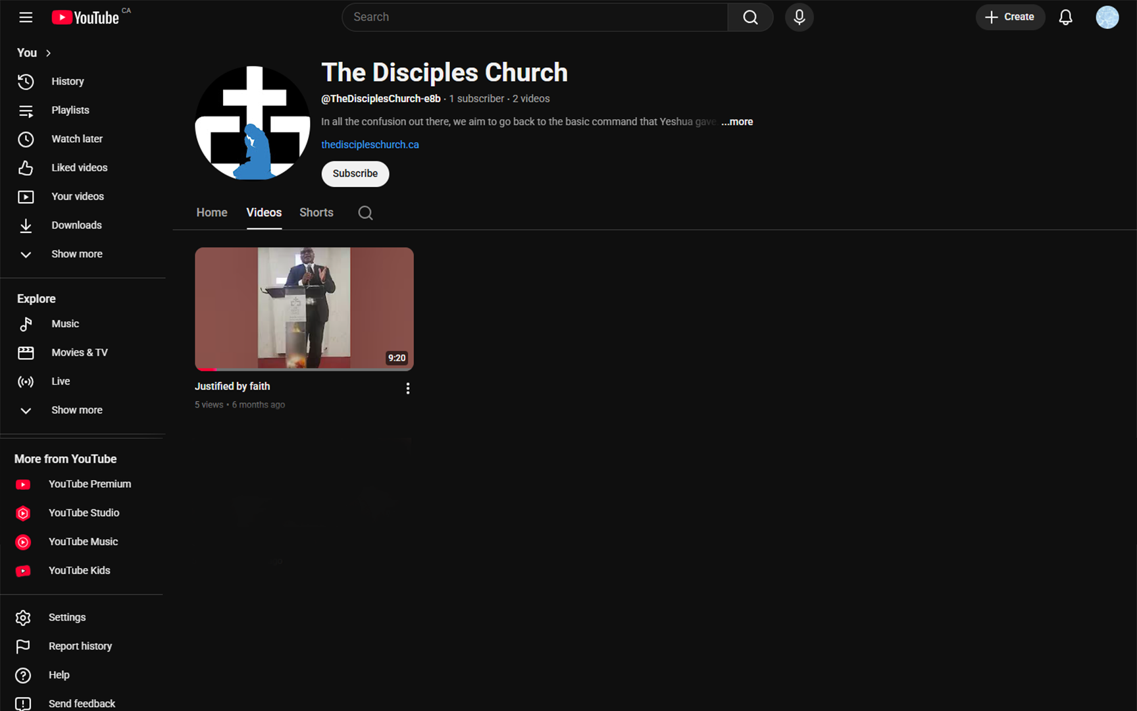Image resolution: width=1137 pixels, height=711 pixels.
Task: Expand the You section chevron
Action: (48, 53)
